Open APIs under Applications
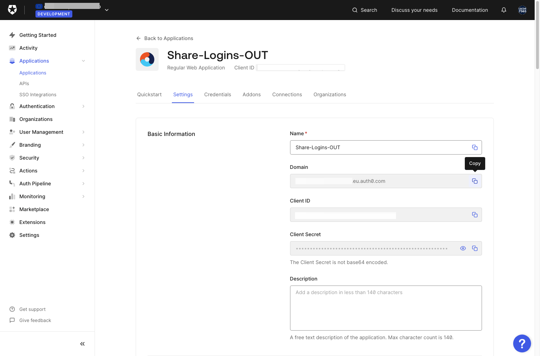540x356 pixels. pyautogui.click(x=24, y=83)
